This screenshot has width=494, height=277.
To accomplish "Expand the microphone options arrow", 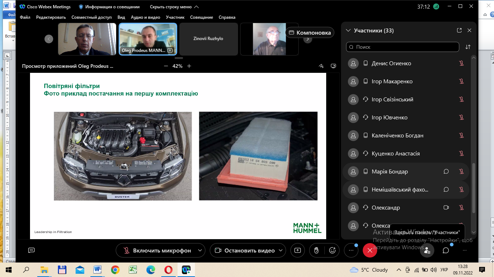I will (200, 250).
